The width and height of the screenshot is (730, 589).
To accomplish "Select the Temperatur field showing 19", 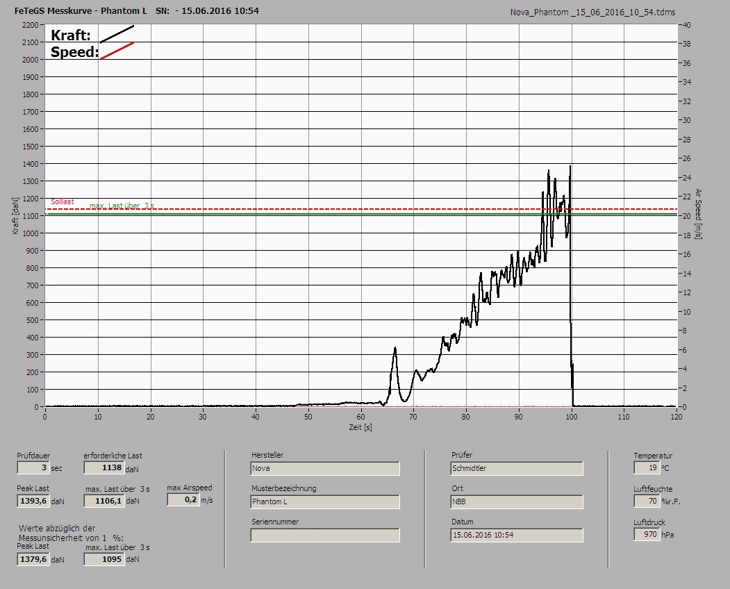I will pyautogui.click(x=647, y=467).
